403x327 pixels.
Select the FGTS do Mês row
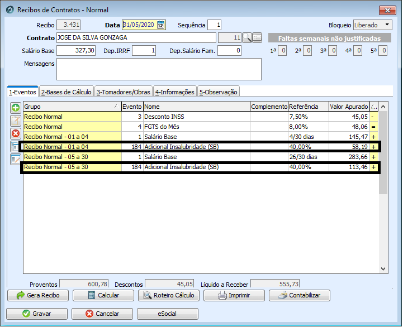pyautogui.click(x=201, y=127)
